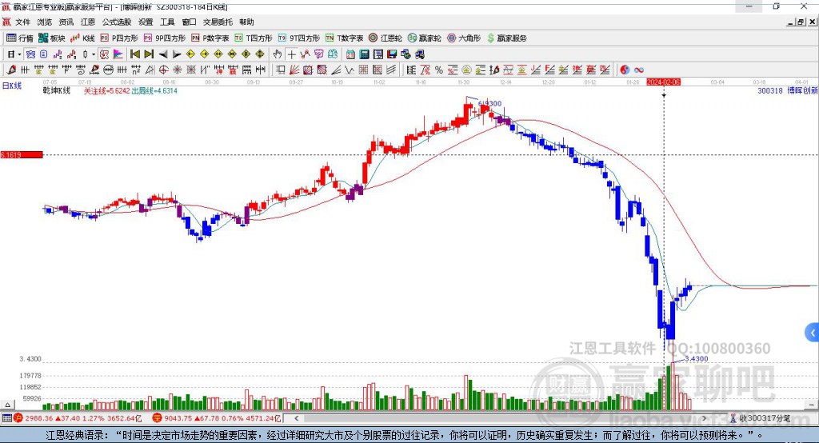The height and width of the screenshot is (443, 819).
Task: Select the red pencil drawing tool
Action: (11, 70)
